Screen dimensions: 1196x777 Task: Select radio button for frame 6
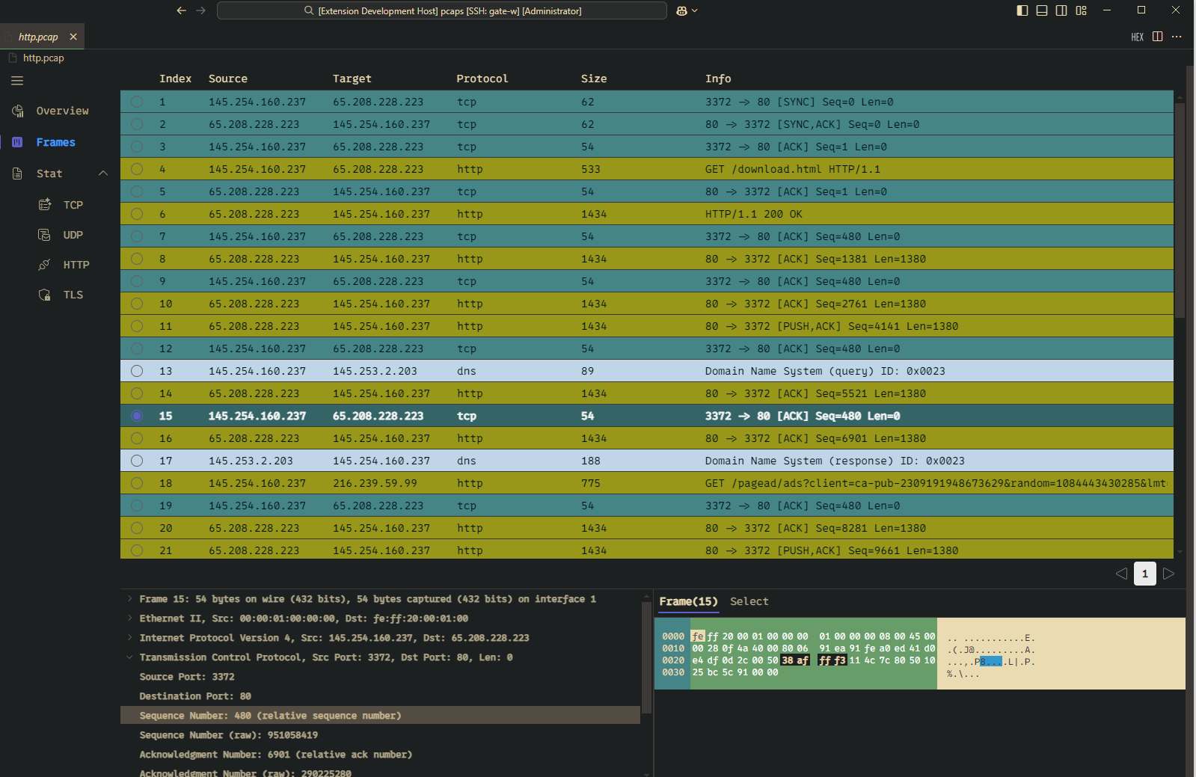pos(137,214)
